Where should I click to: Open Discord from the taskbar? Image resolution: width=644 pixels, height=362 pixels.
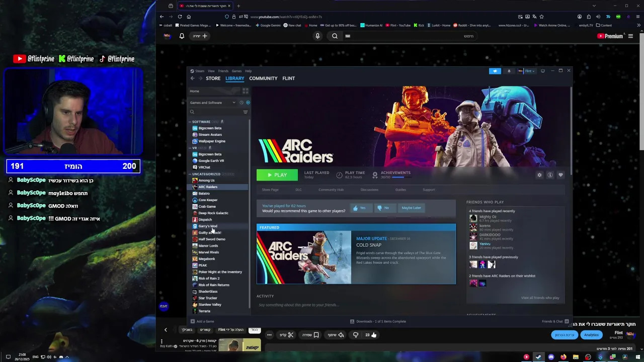click(x=551, y=357)
